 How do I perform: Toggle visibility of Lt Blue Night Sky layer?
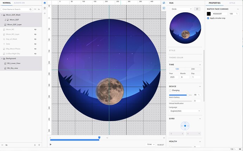point(35,54)
